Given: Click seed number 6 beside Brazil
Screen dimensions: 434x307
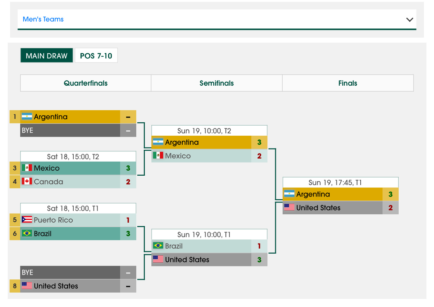Looking at the screenshot, I should coord(15,233).
